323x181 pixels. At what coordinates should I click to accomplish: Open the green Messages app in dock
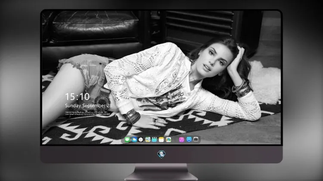[127, 140]
